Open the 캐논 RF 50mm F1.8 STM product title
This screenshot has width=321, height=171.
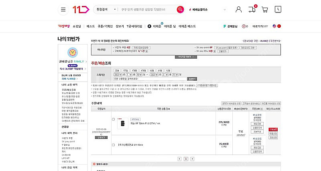click(x=145, y=124)
